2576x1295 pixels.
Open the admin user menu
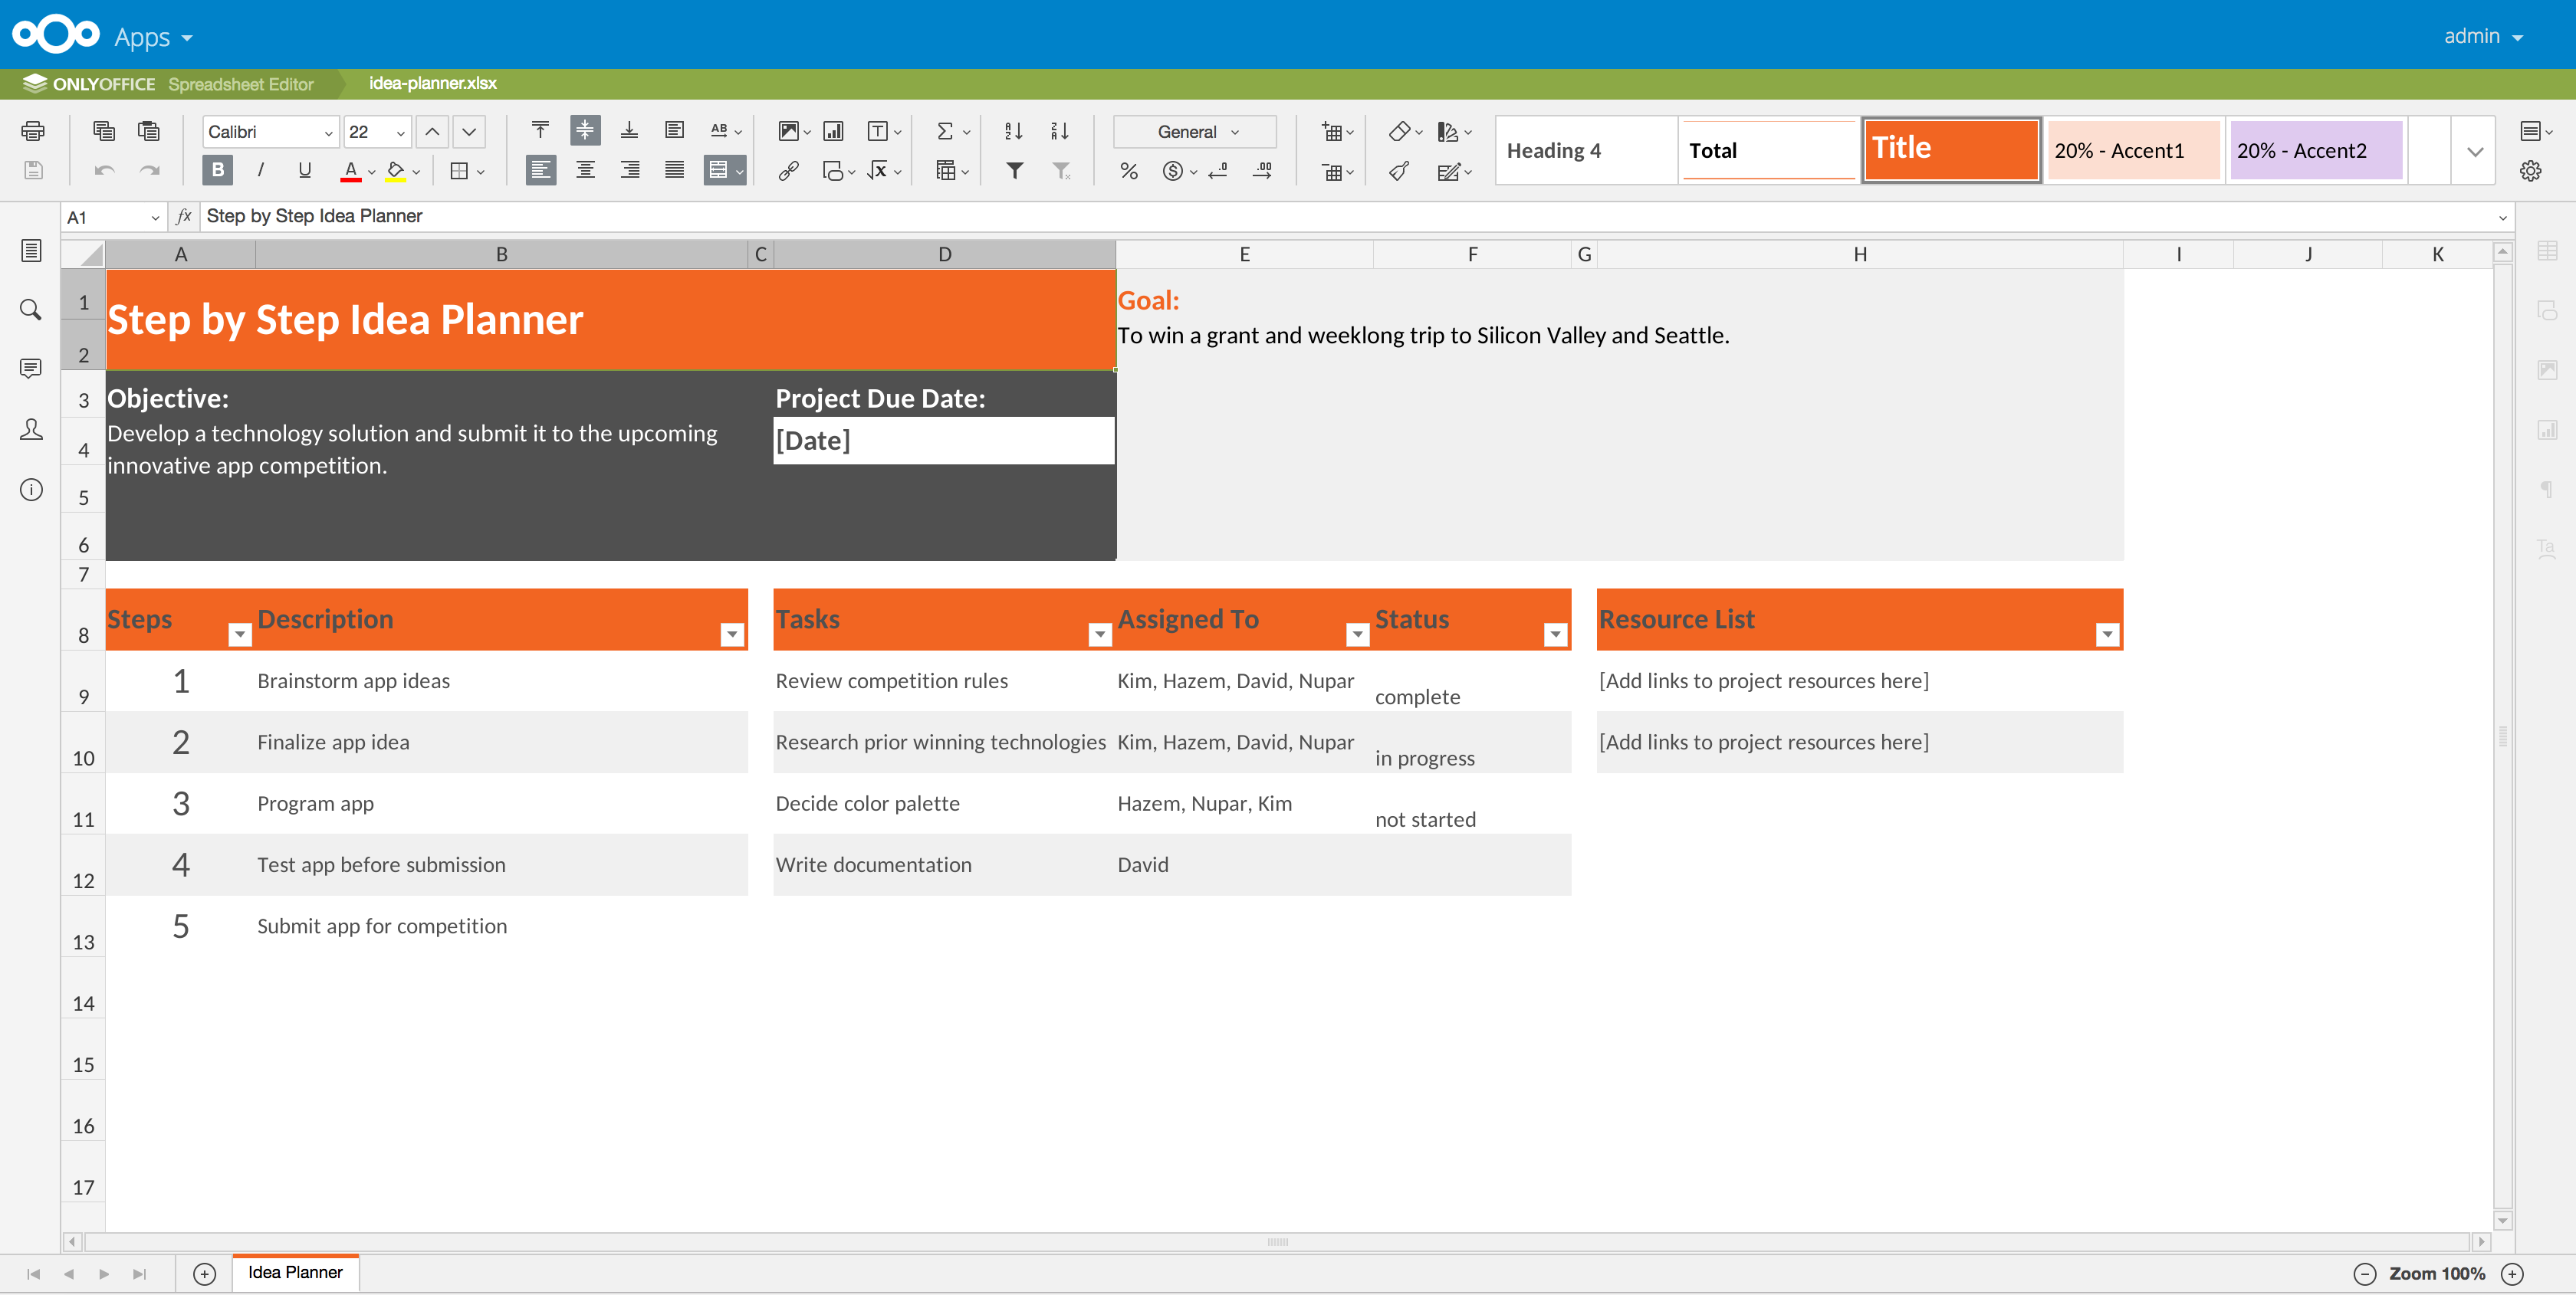[x=2483, y=36]
